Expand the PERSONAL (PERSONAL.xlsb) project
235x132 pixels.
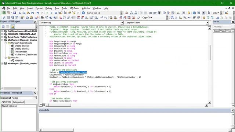[2, 34]
